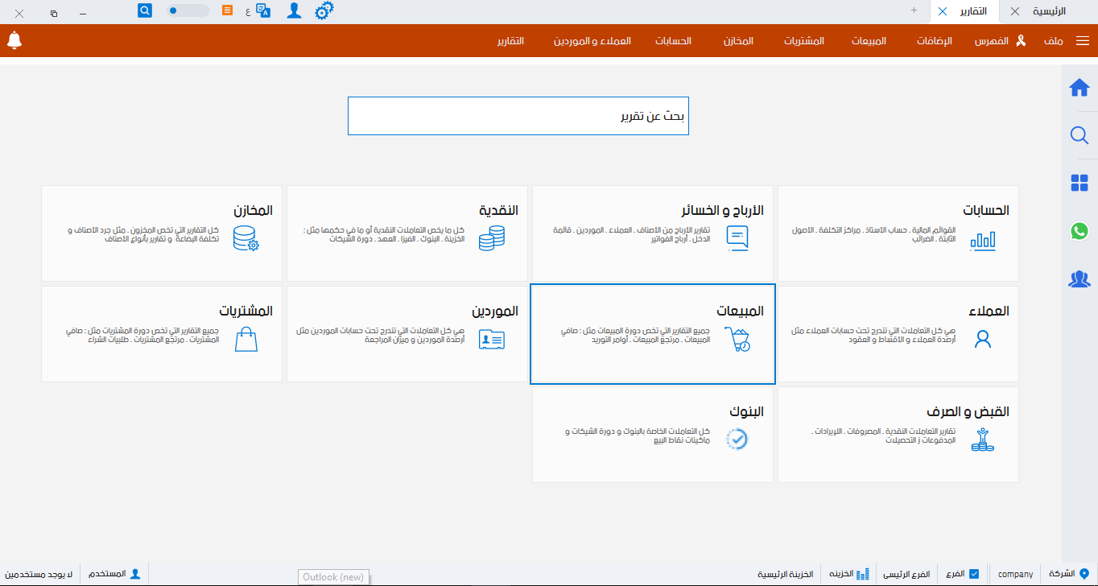The width and height of the screenshot is (1098, 586).
Task: Open the الإضافات menu
Action: (x=934, y=41)
